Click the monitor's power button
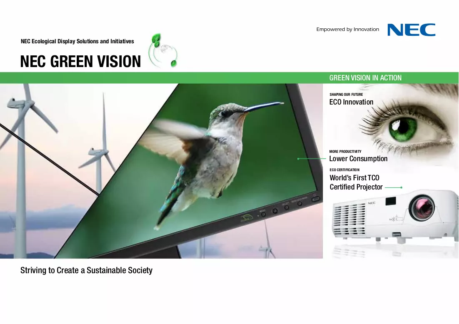459x324 pixels. [315, 199]
